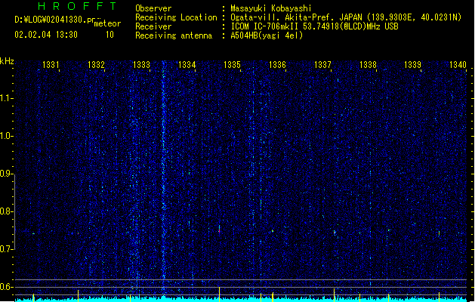Click the green HROFFT title
475x302 pixels.
point(78,6)
